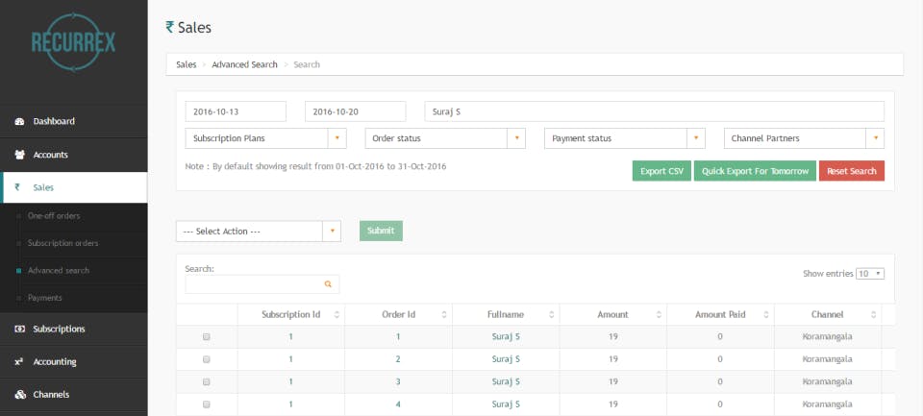This screenshot has width=923, height=416.
Task: Open the Select Action dropdown
Action: [259, 232]
